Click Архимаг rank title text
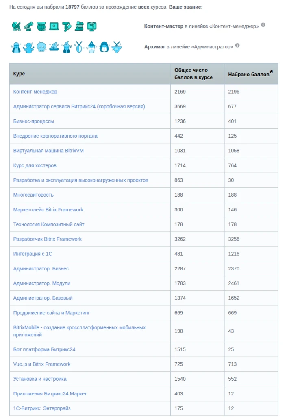The width and height of the screenshot is (287, 417). point(154,47)
